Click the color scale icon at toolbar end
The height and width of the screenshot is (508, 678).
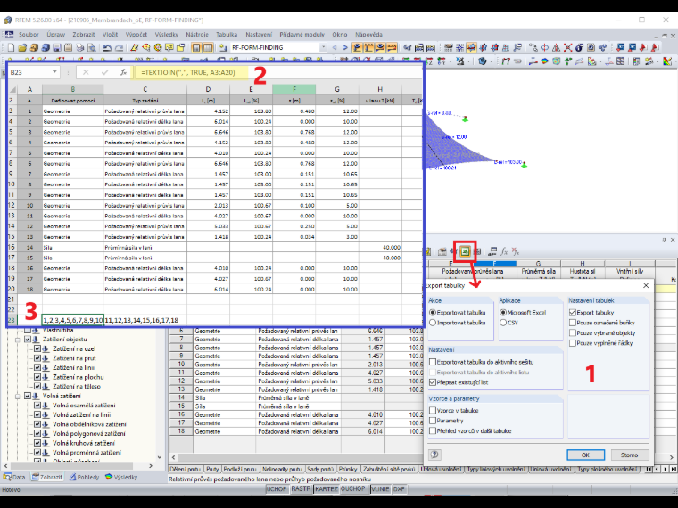(667, 61)
